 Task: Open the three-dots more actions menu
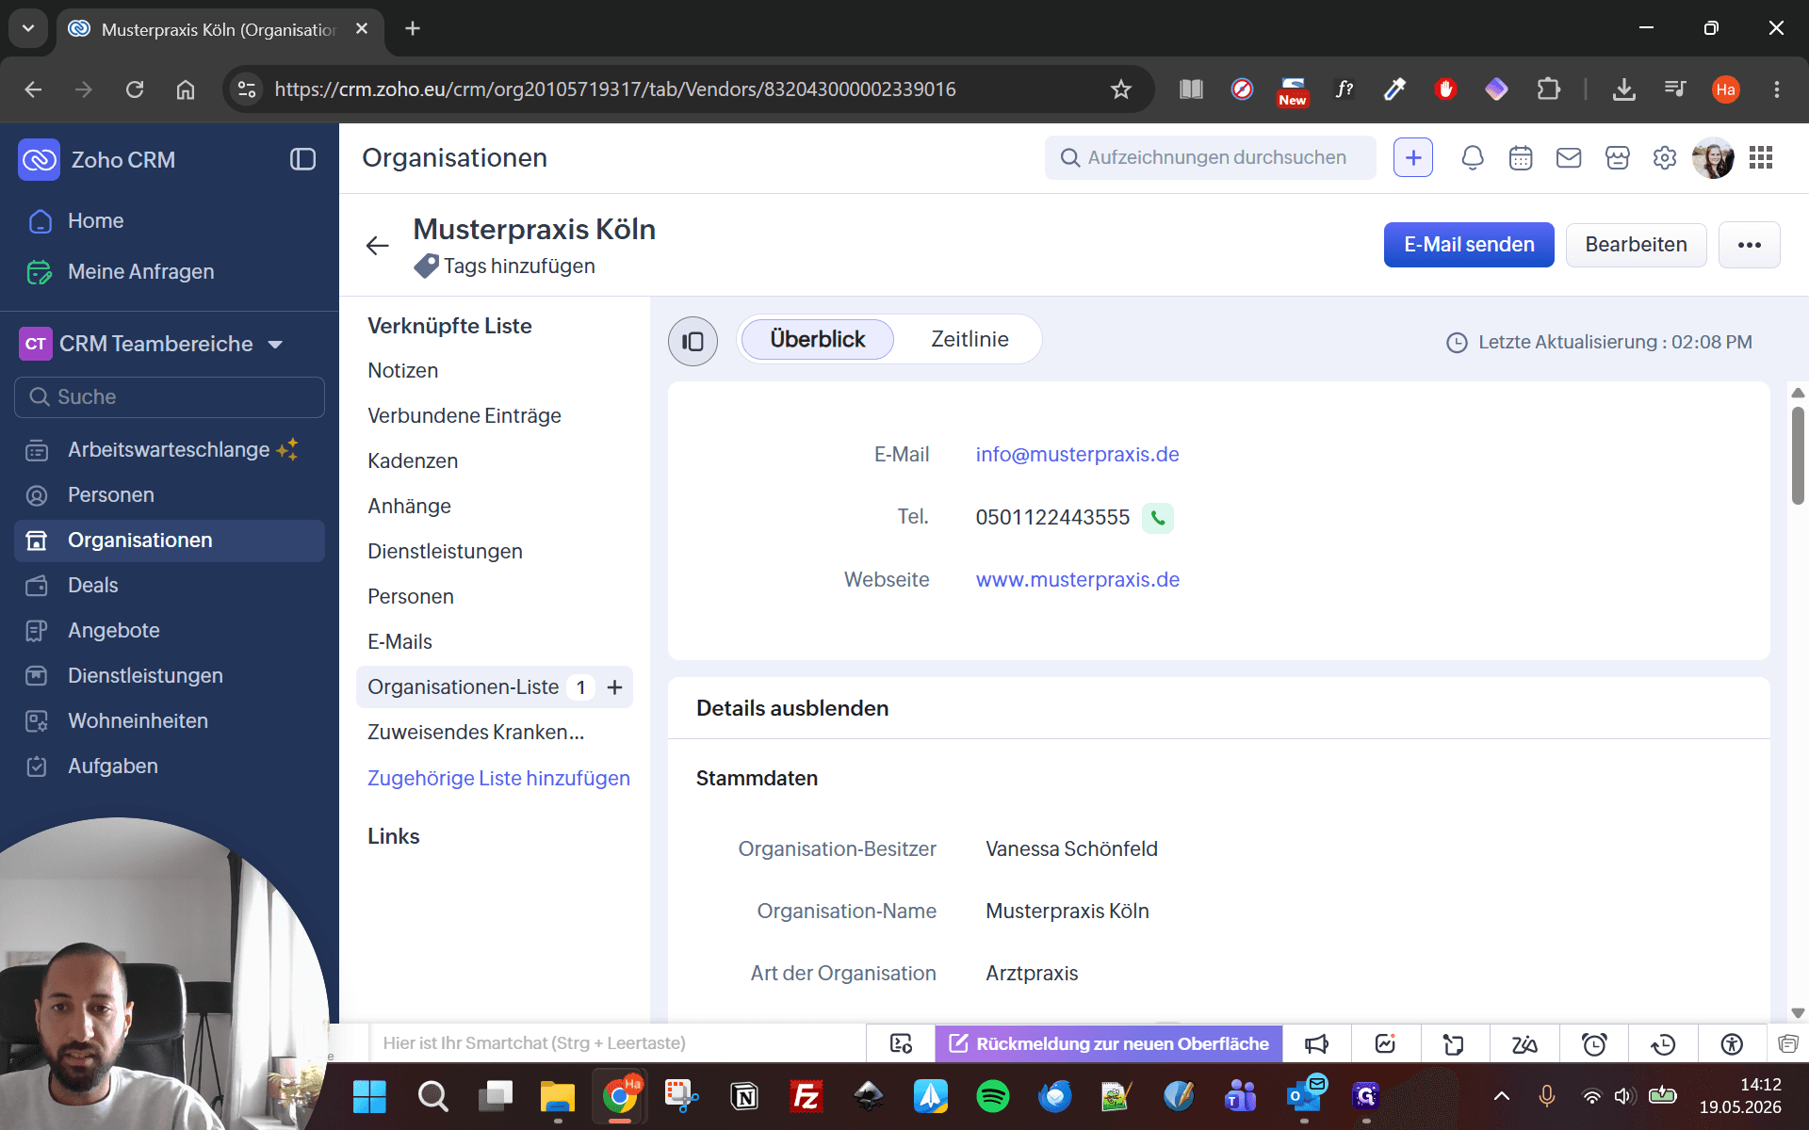[1749, 245]
